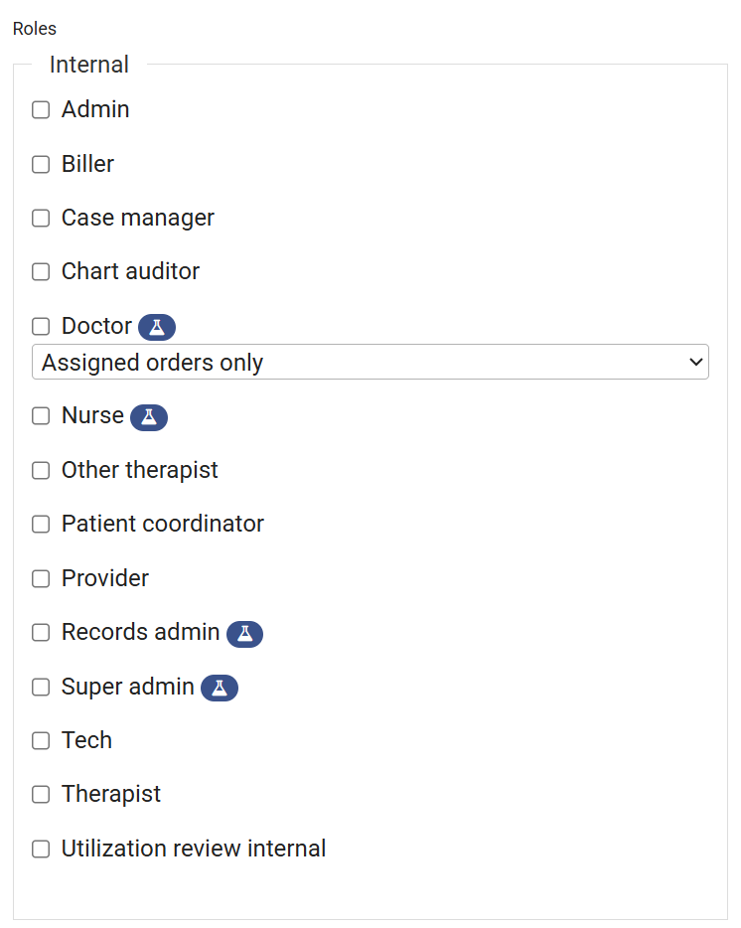
Task: Open the Assigned orders only dropdown
Action: tap(370, 363)
